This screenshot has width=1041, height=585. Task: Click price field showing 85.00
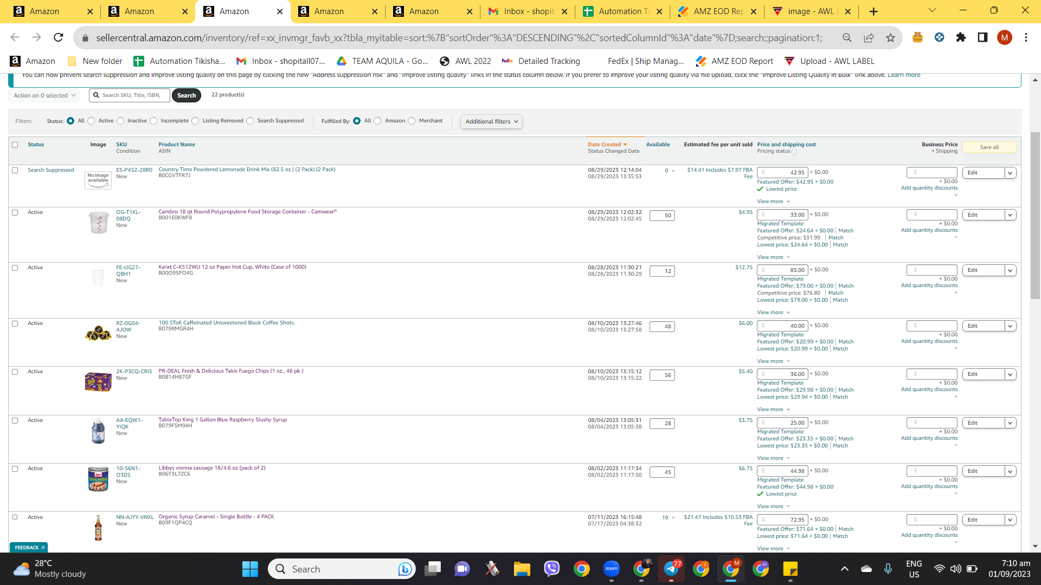[x=782, y=270]
